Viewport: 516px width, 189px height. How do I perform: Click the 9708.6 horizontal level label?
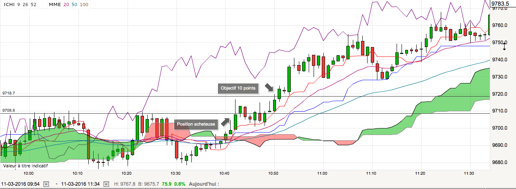[x=8, y=110]
